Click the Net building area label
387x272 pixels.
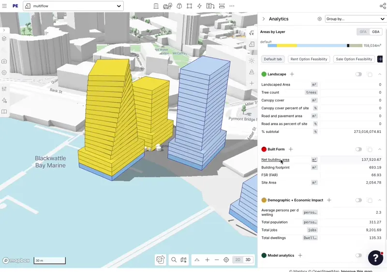pyautogui.click(x=275, y=159)
